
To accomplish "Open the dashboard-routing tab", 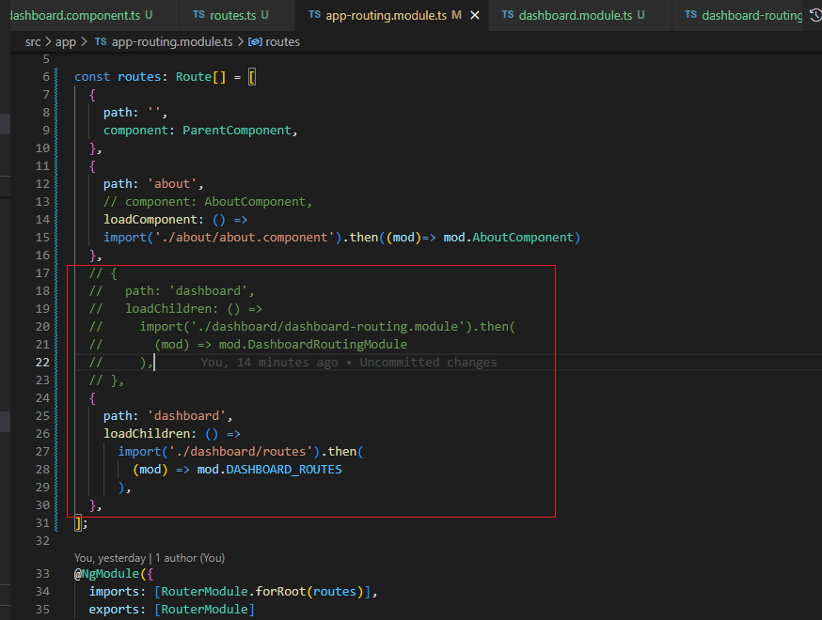I will tap(751, 15).
